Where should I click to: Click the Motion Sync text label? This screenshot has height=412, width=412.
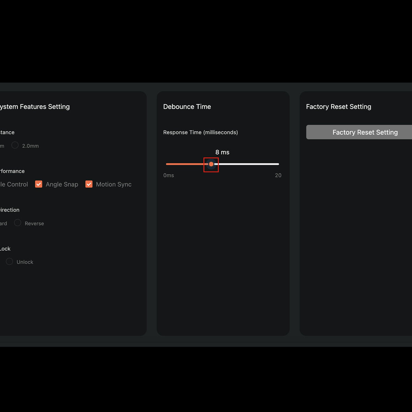(114, 184)
